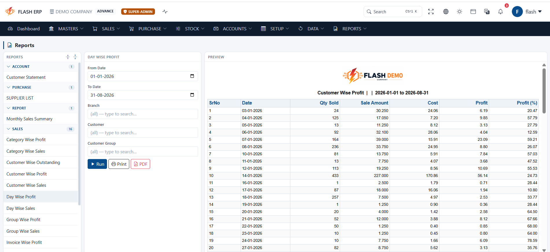Image resolution: width=550 pixels, height=252 pixels.
Task: Toggle fullscreen mode icon
Action: [x=431, y=12]
